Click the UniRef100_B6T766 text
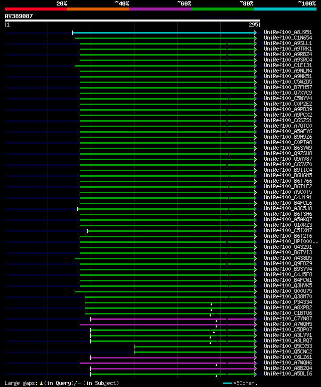The width and height of the screenshot is (321, 387). (x=288, y=181)
